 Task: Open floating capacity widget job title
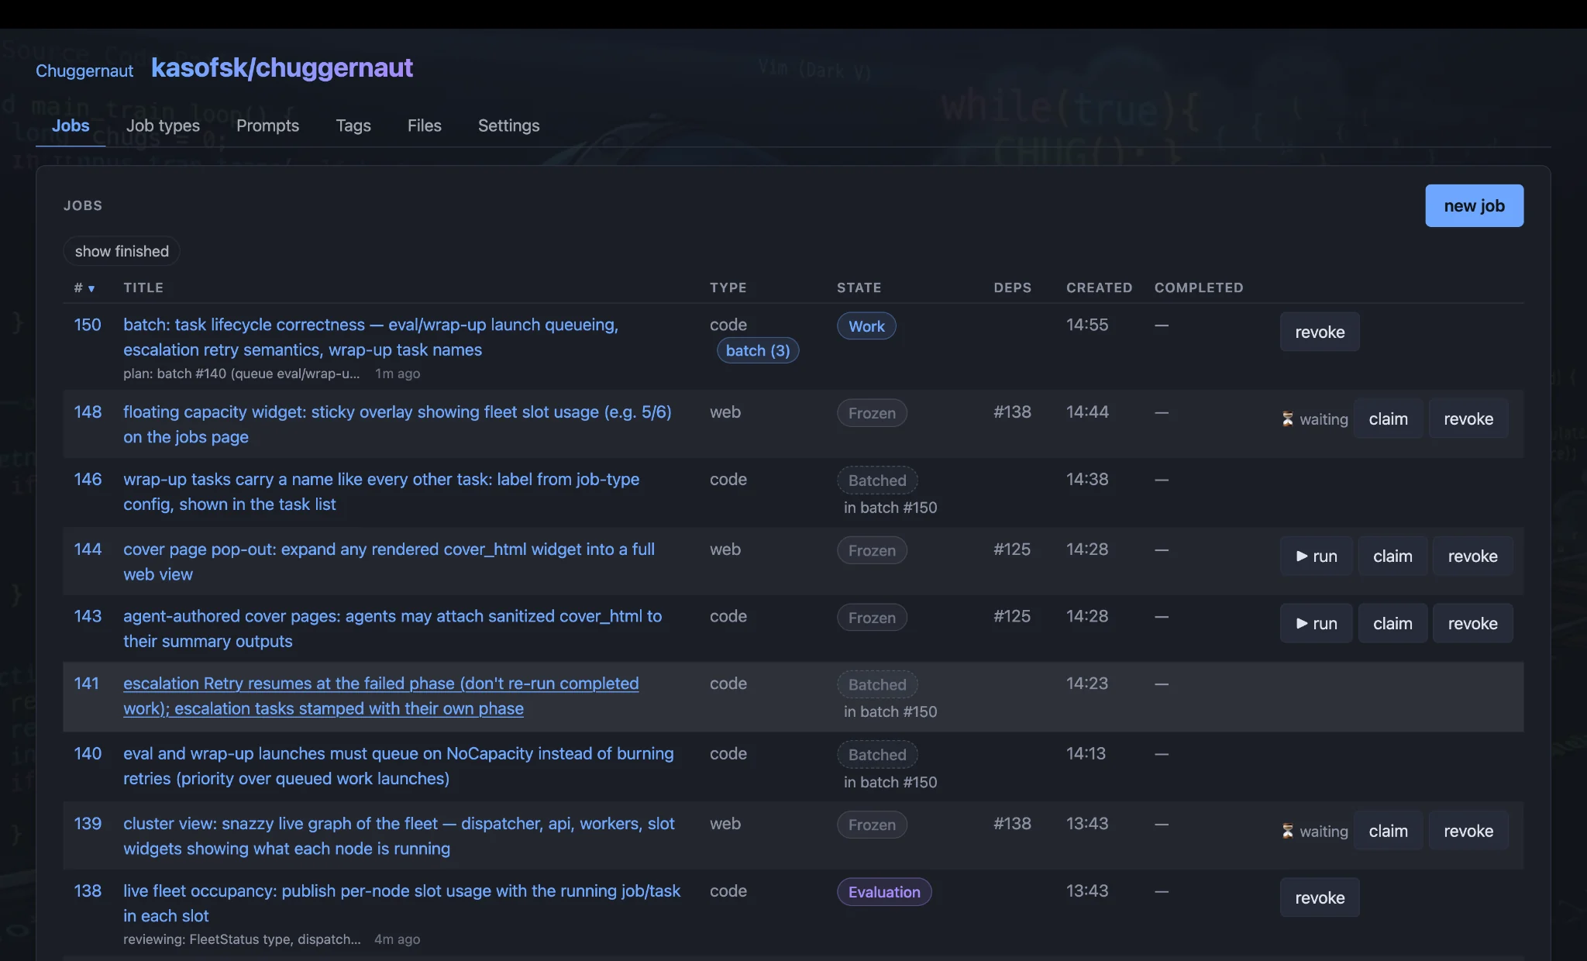(x=398, y=425)
